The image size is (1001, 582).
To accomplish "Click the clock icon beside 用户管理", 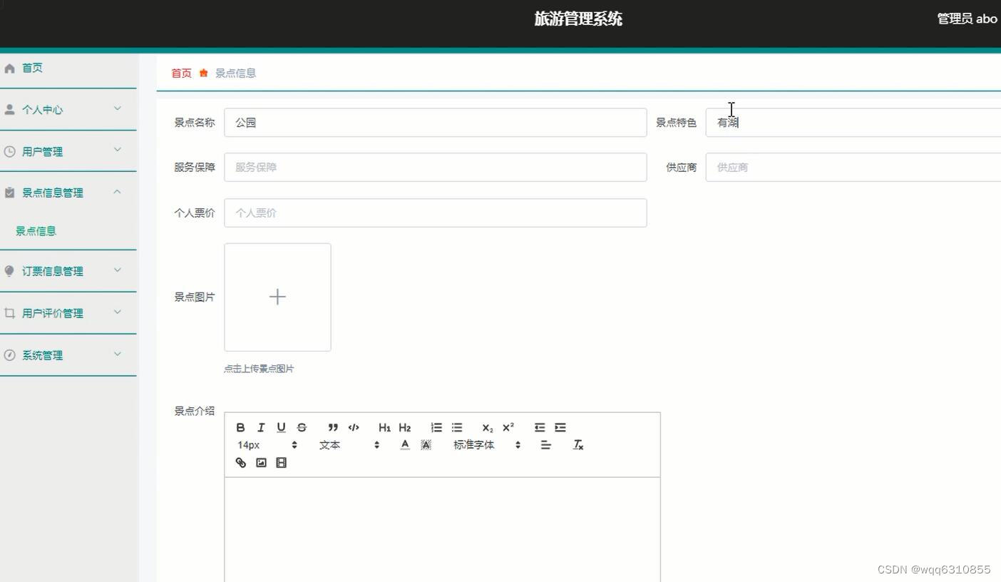I will [9, 151].
